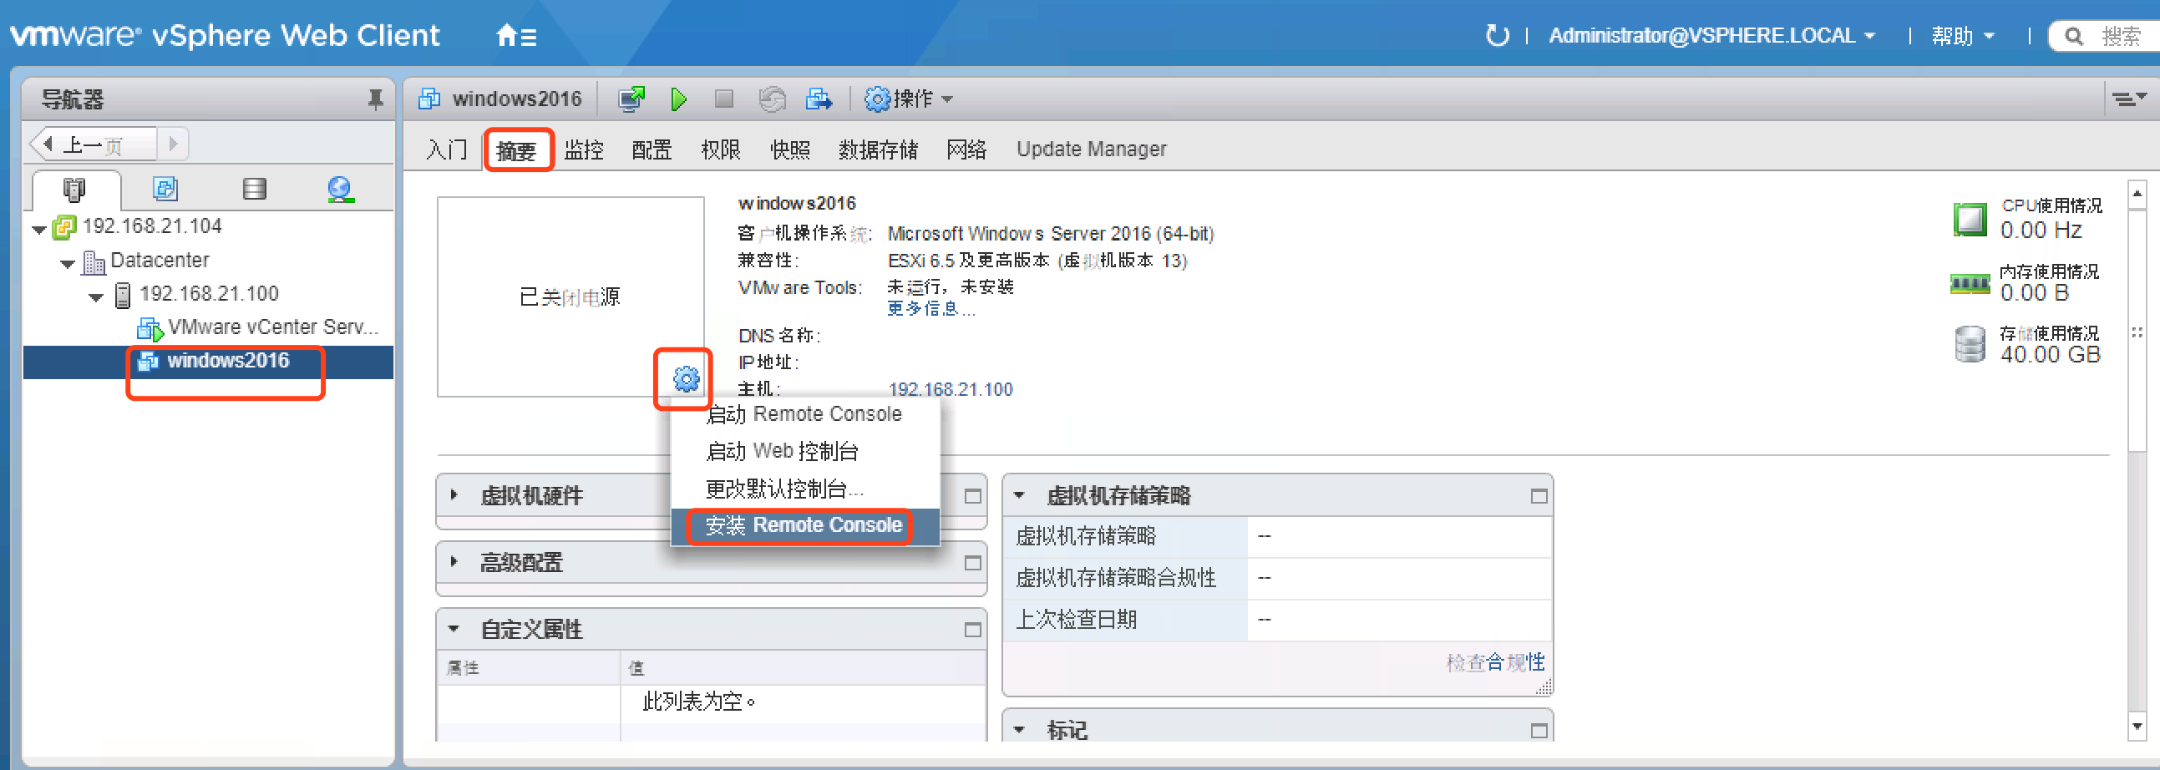This screenshot has width=2160, height=770.
Task: Collapse the 192.168.21.104 tree node
Action: [x=39, y=229]
